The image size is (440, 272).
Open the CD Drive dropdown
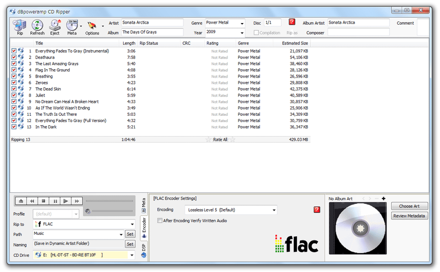point(132,255)
